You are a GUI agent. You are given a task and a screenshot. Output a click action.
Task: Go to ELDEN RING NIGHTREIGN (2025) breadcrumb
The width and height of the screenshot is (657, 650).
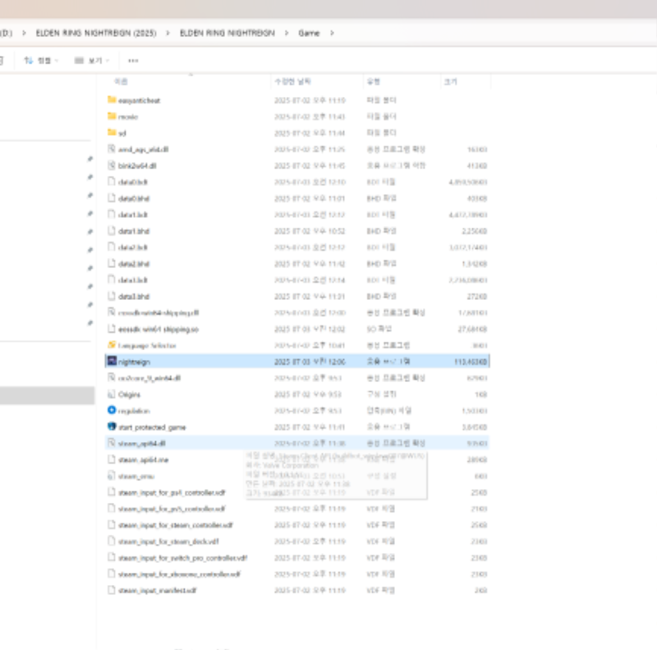coord(96,33)
